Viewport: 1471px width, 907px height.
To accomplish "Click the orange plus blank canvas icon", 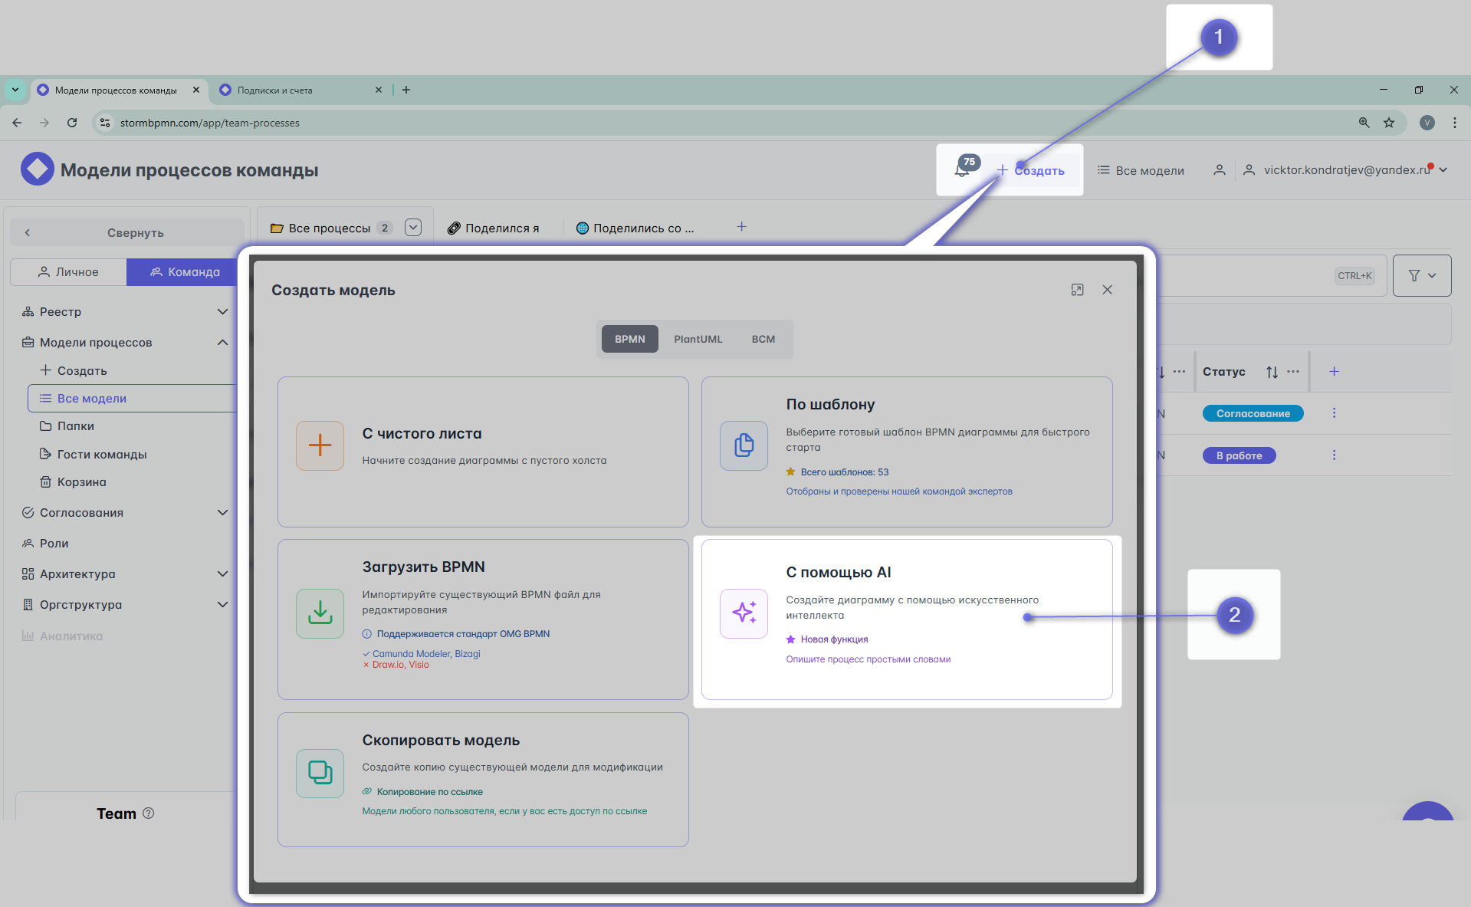I will (x=320, y=445).
